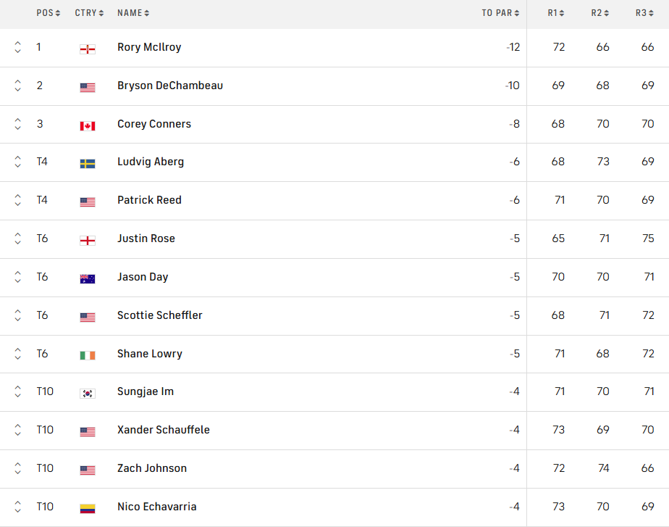669x527 pixels.
Task: Click Australia flag next to Jason Day
Action: coord(88,278)
